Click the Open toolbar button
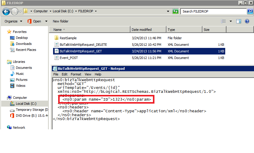The width and height of the screenshot is (254, 153). (x=34, y=21)
